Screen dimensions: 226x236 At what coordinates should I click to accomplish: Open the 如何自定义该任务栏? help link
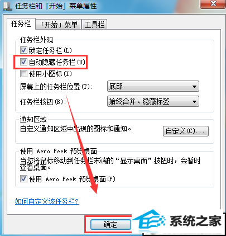click(x=47, y=201)
